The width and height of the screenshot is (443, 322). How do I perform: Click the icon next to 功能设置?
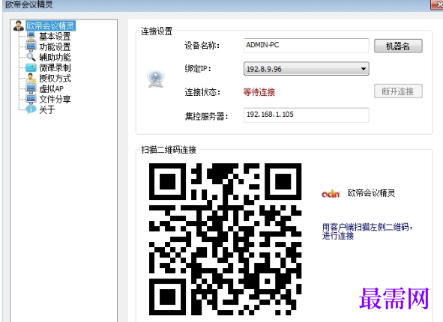click(31, 46)
